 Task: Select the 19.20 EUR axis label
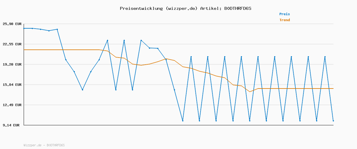[x=12, y=64]
